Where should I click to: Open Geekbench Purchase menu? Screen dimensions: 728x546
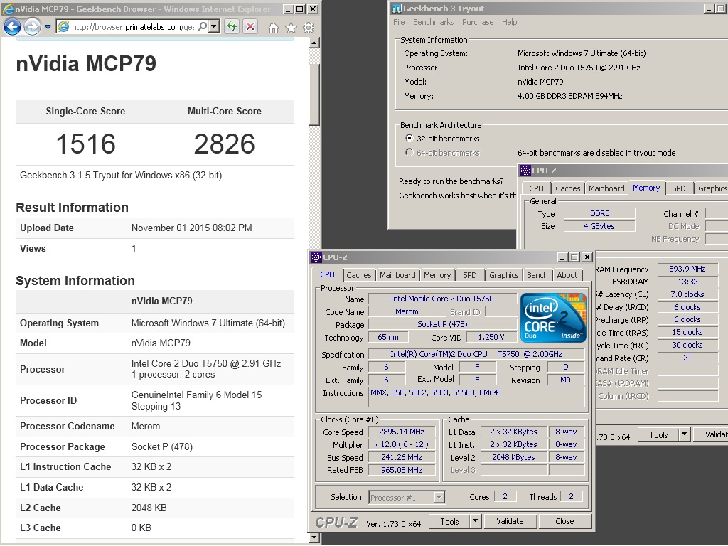click(478, 22)
